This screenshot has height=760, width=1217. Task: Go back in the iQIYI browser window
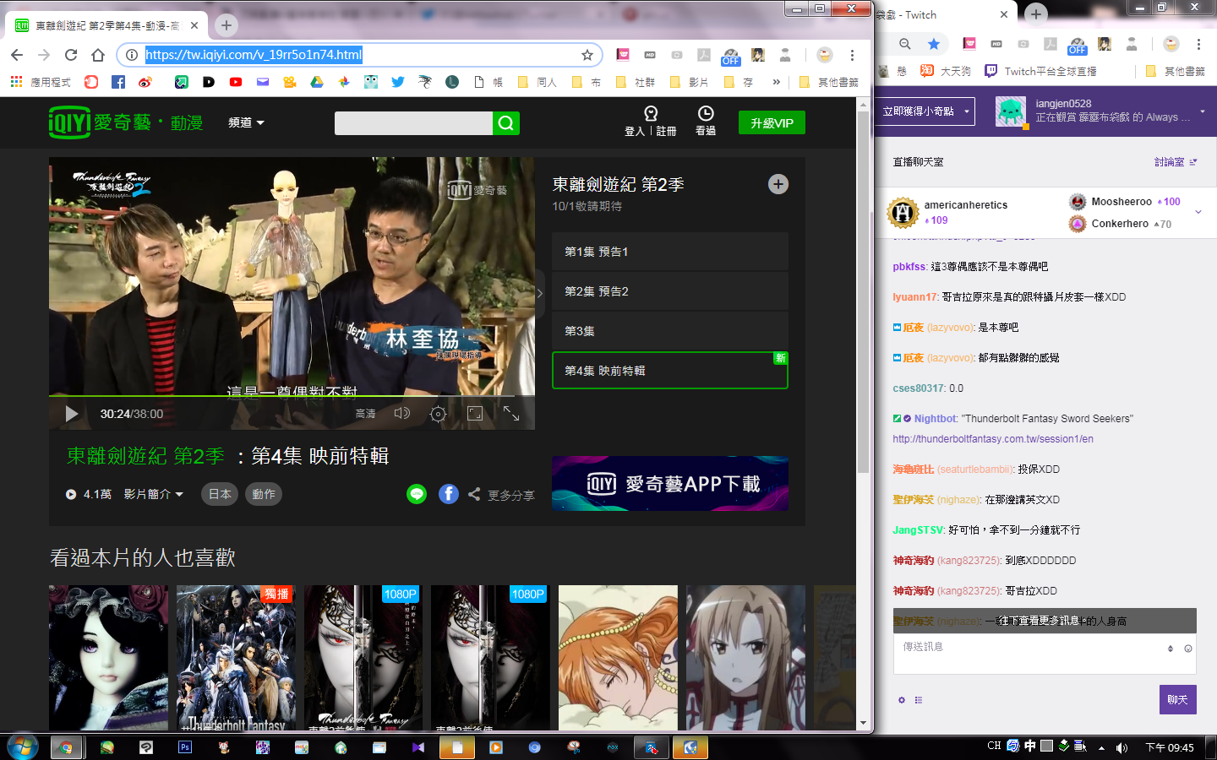coord(17,55)
